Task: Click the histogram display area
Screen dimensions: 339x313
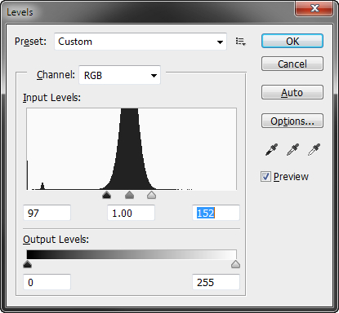Action: pos(132,149)
